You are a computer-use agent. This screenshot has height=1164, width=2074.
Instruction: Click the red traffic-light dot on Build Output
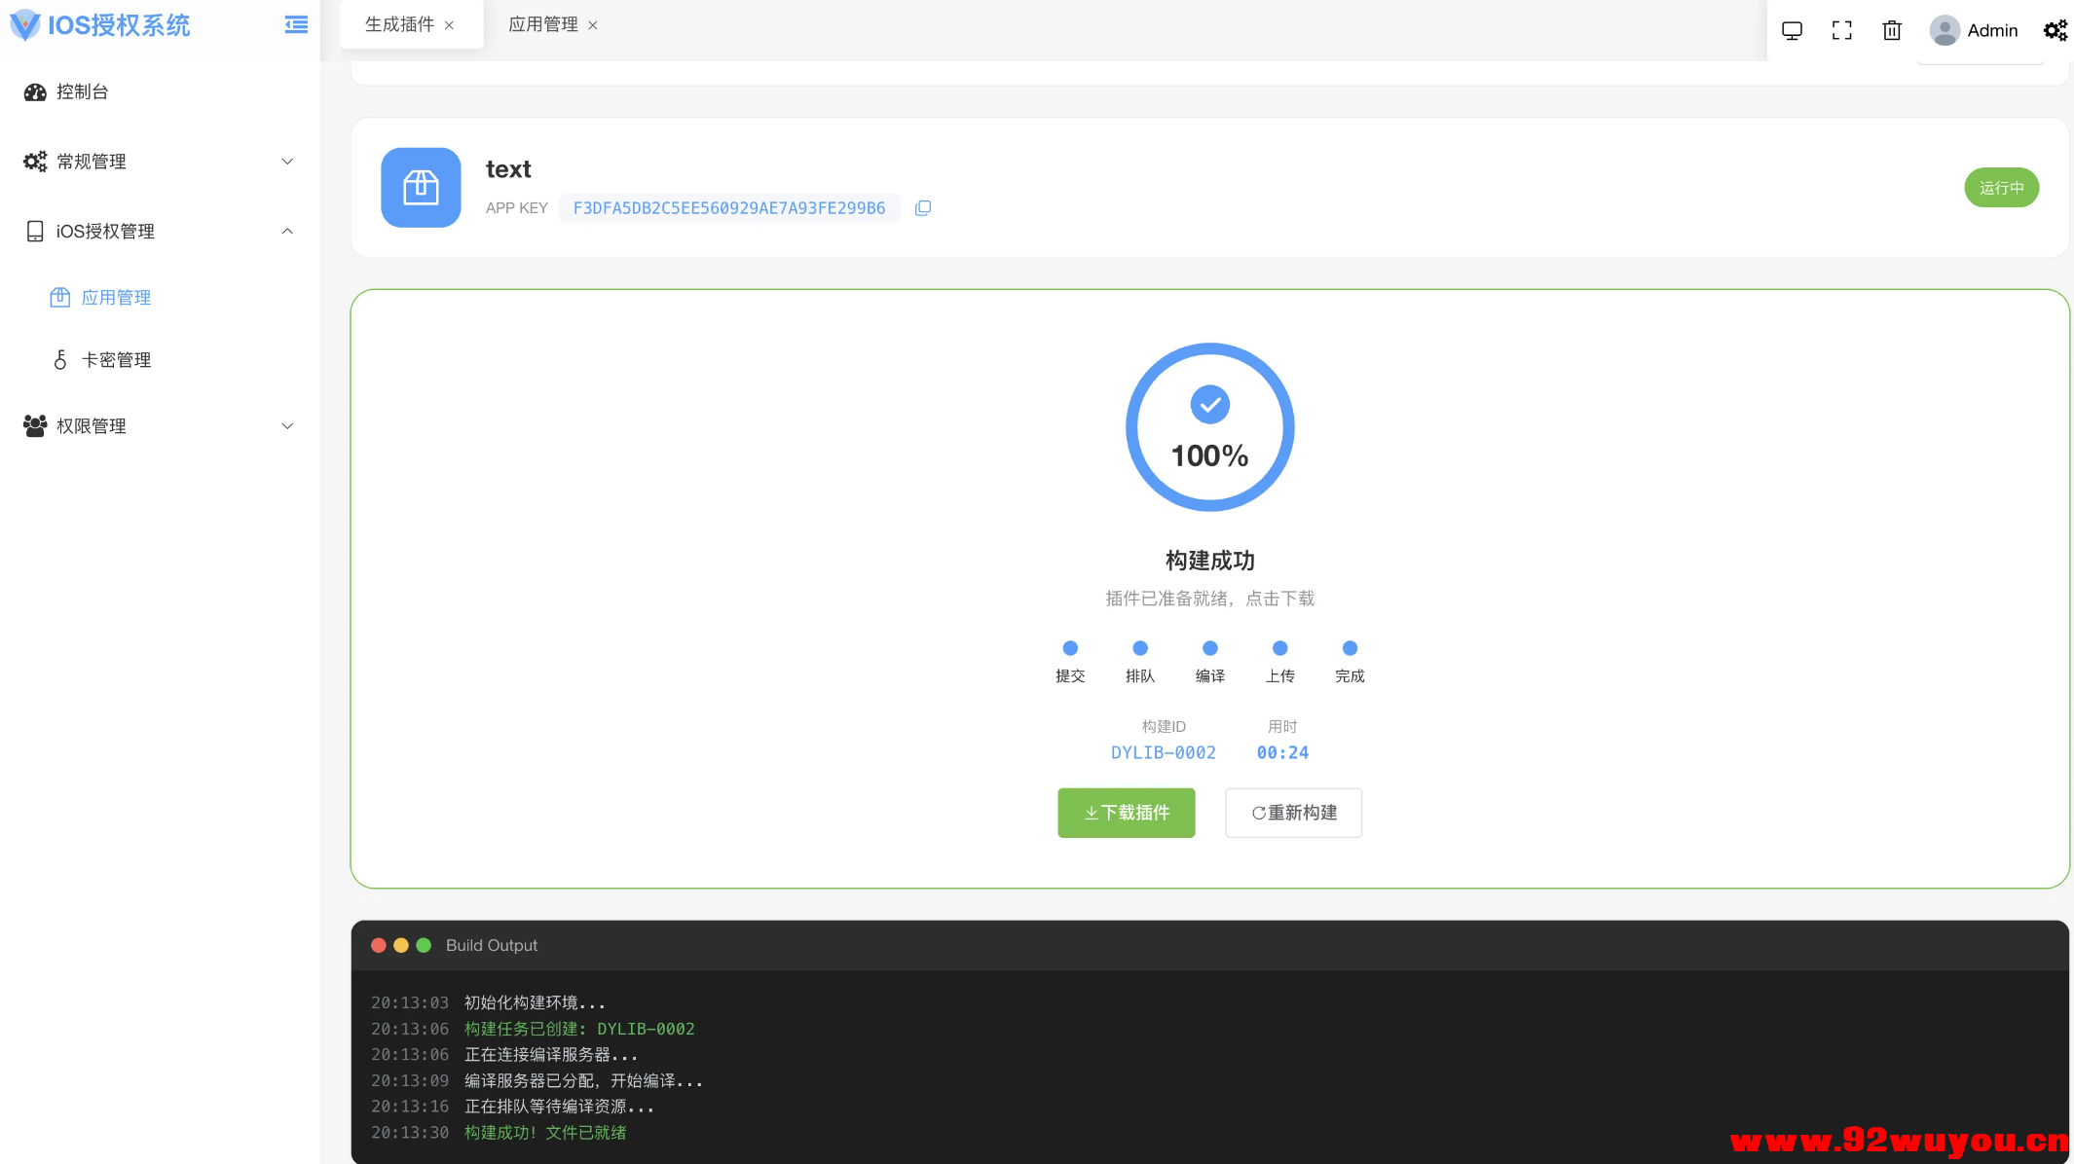point(379,944)
